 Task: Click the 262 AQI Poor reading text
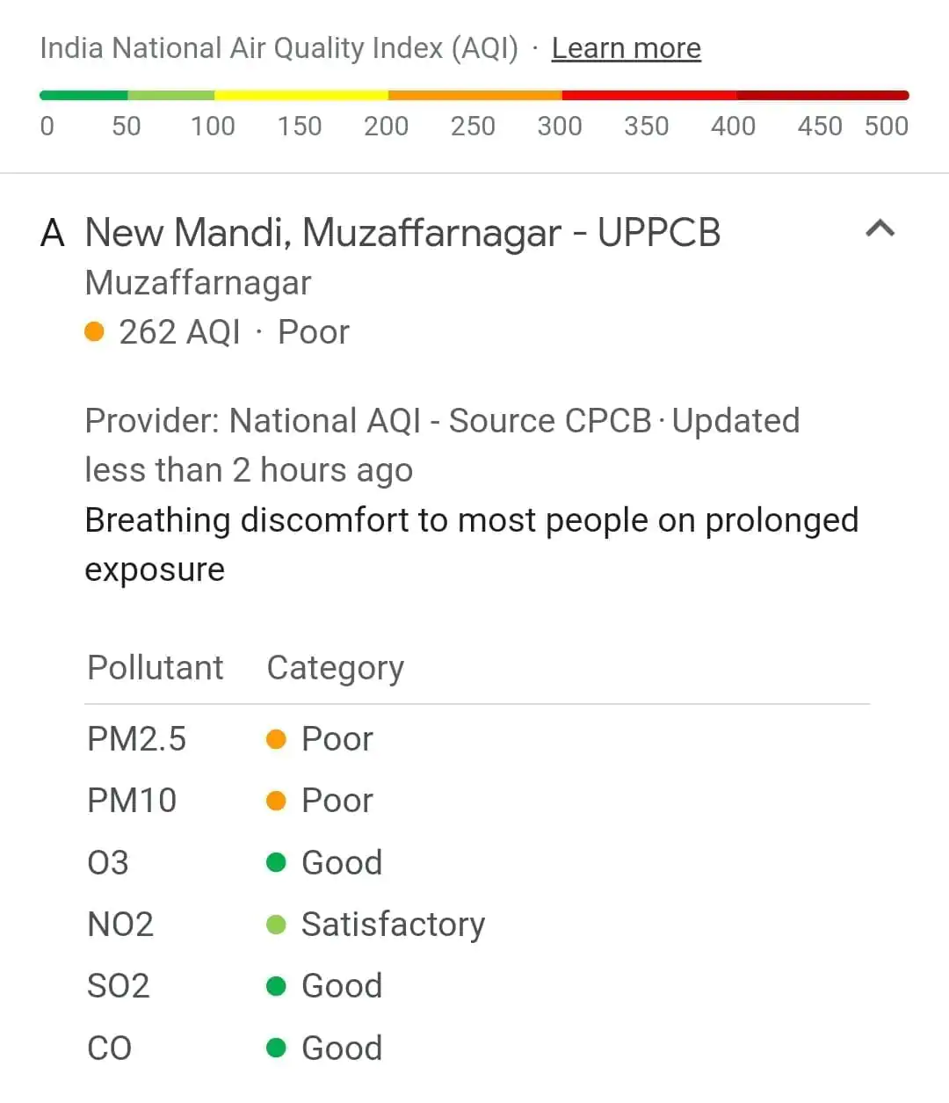pyautogui.click(x=234, y=332)
